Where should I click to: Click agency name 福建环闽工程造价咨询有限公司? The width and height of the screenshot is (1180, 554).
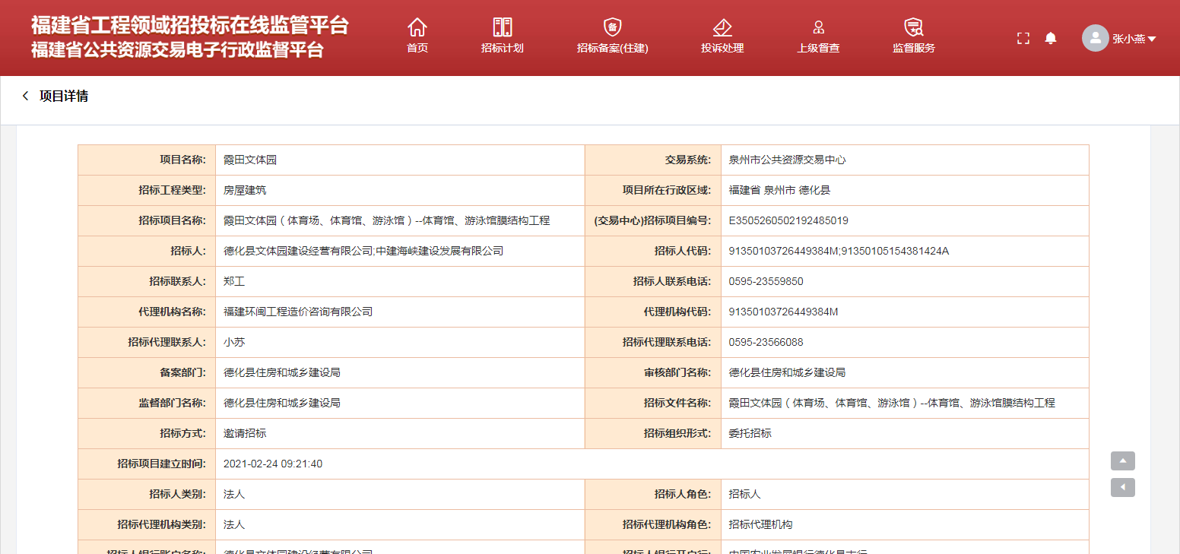click(x=298, y=312)
